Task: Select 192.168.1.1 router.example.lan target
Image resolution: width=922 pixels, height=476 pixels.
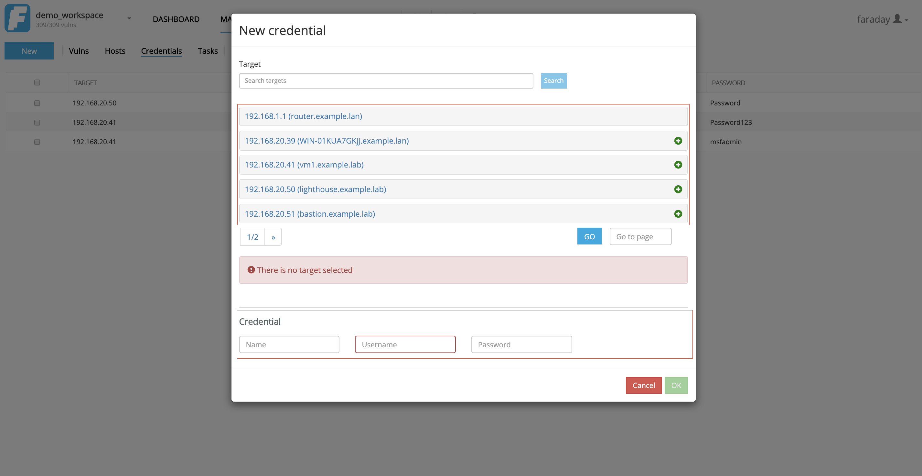Action: 303,116
